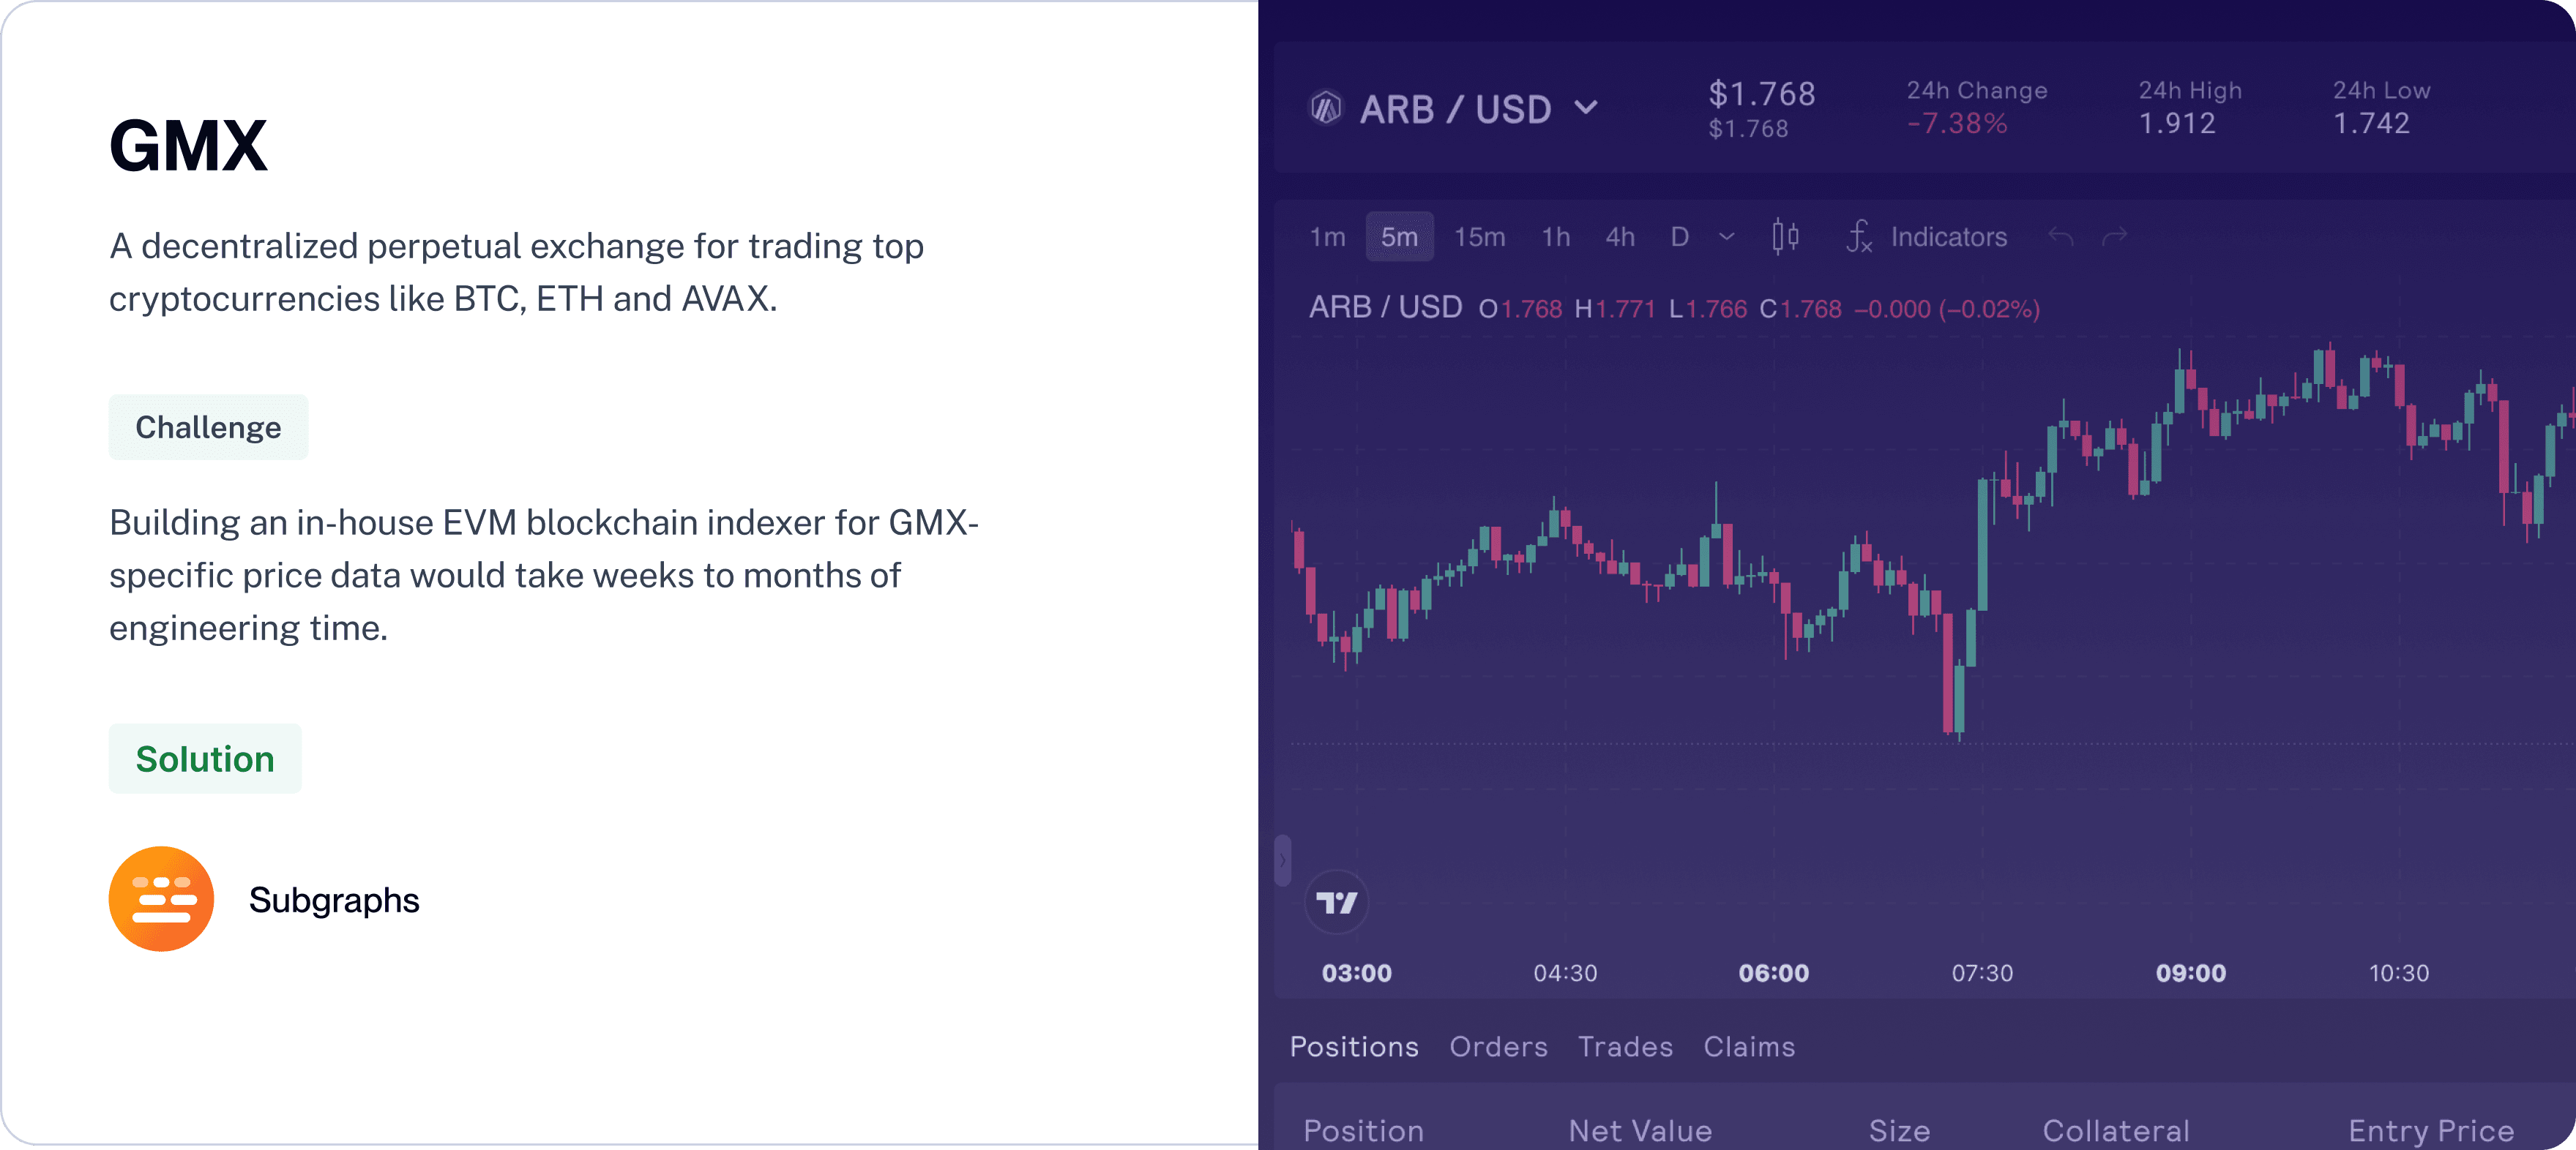Select the 1m timeframe
The width and height of the screenshot is (2576, 1150).
[1327, 237]
